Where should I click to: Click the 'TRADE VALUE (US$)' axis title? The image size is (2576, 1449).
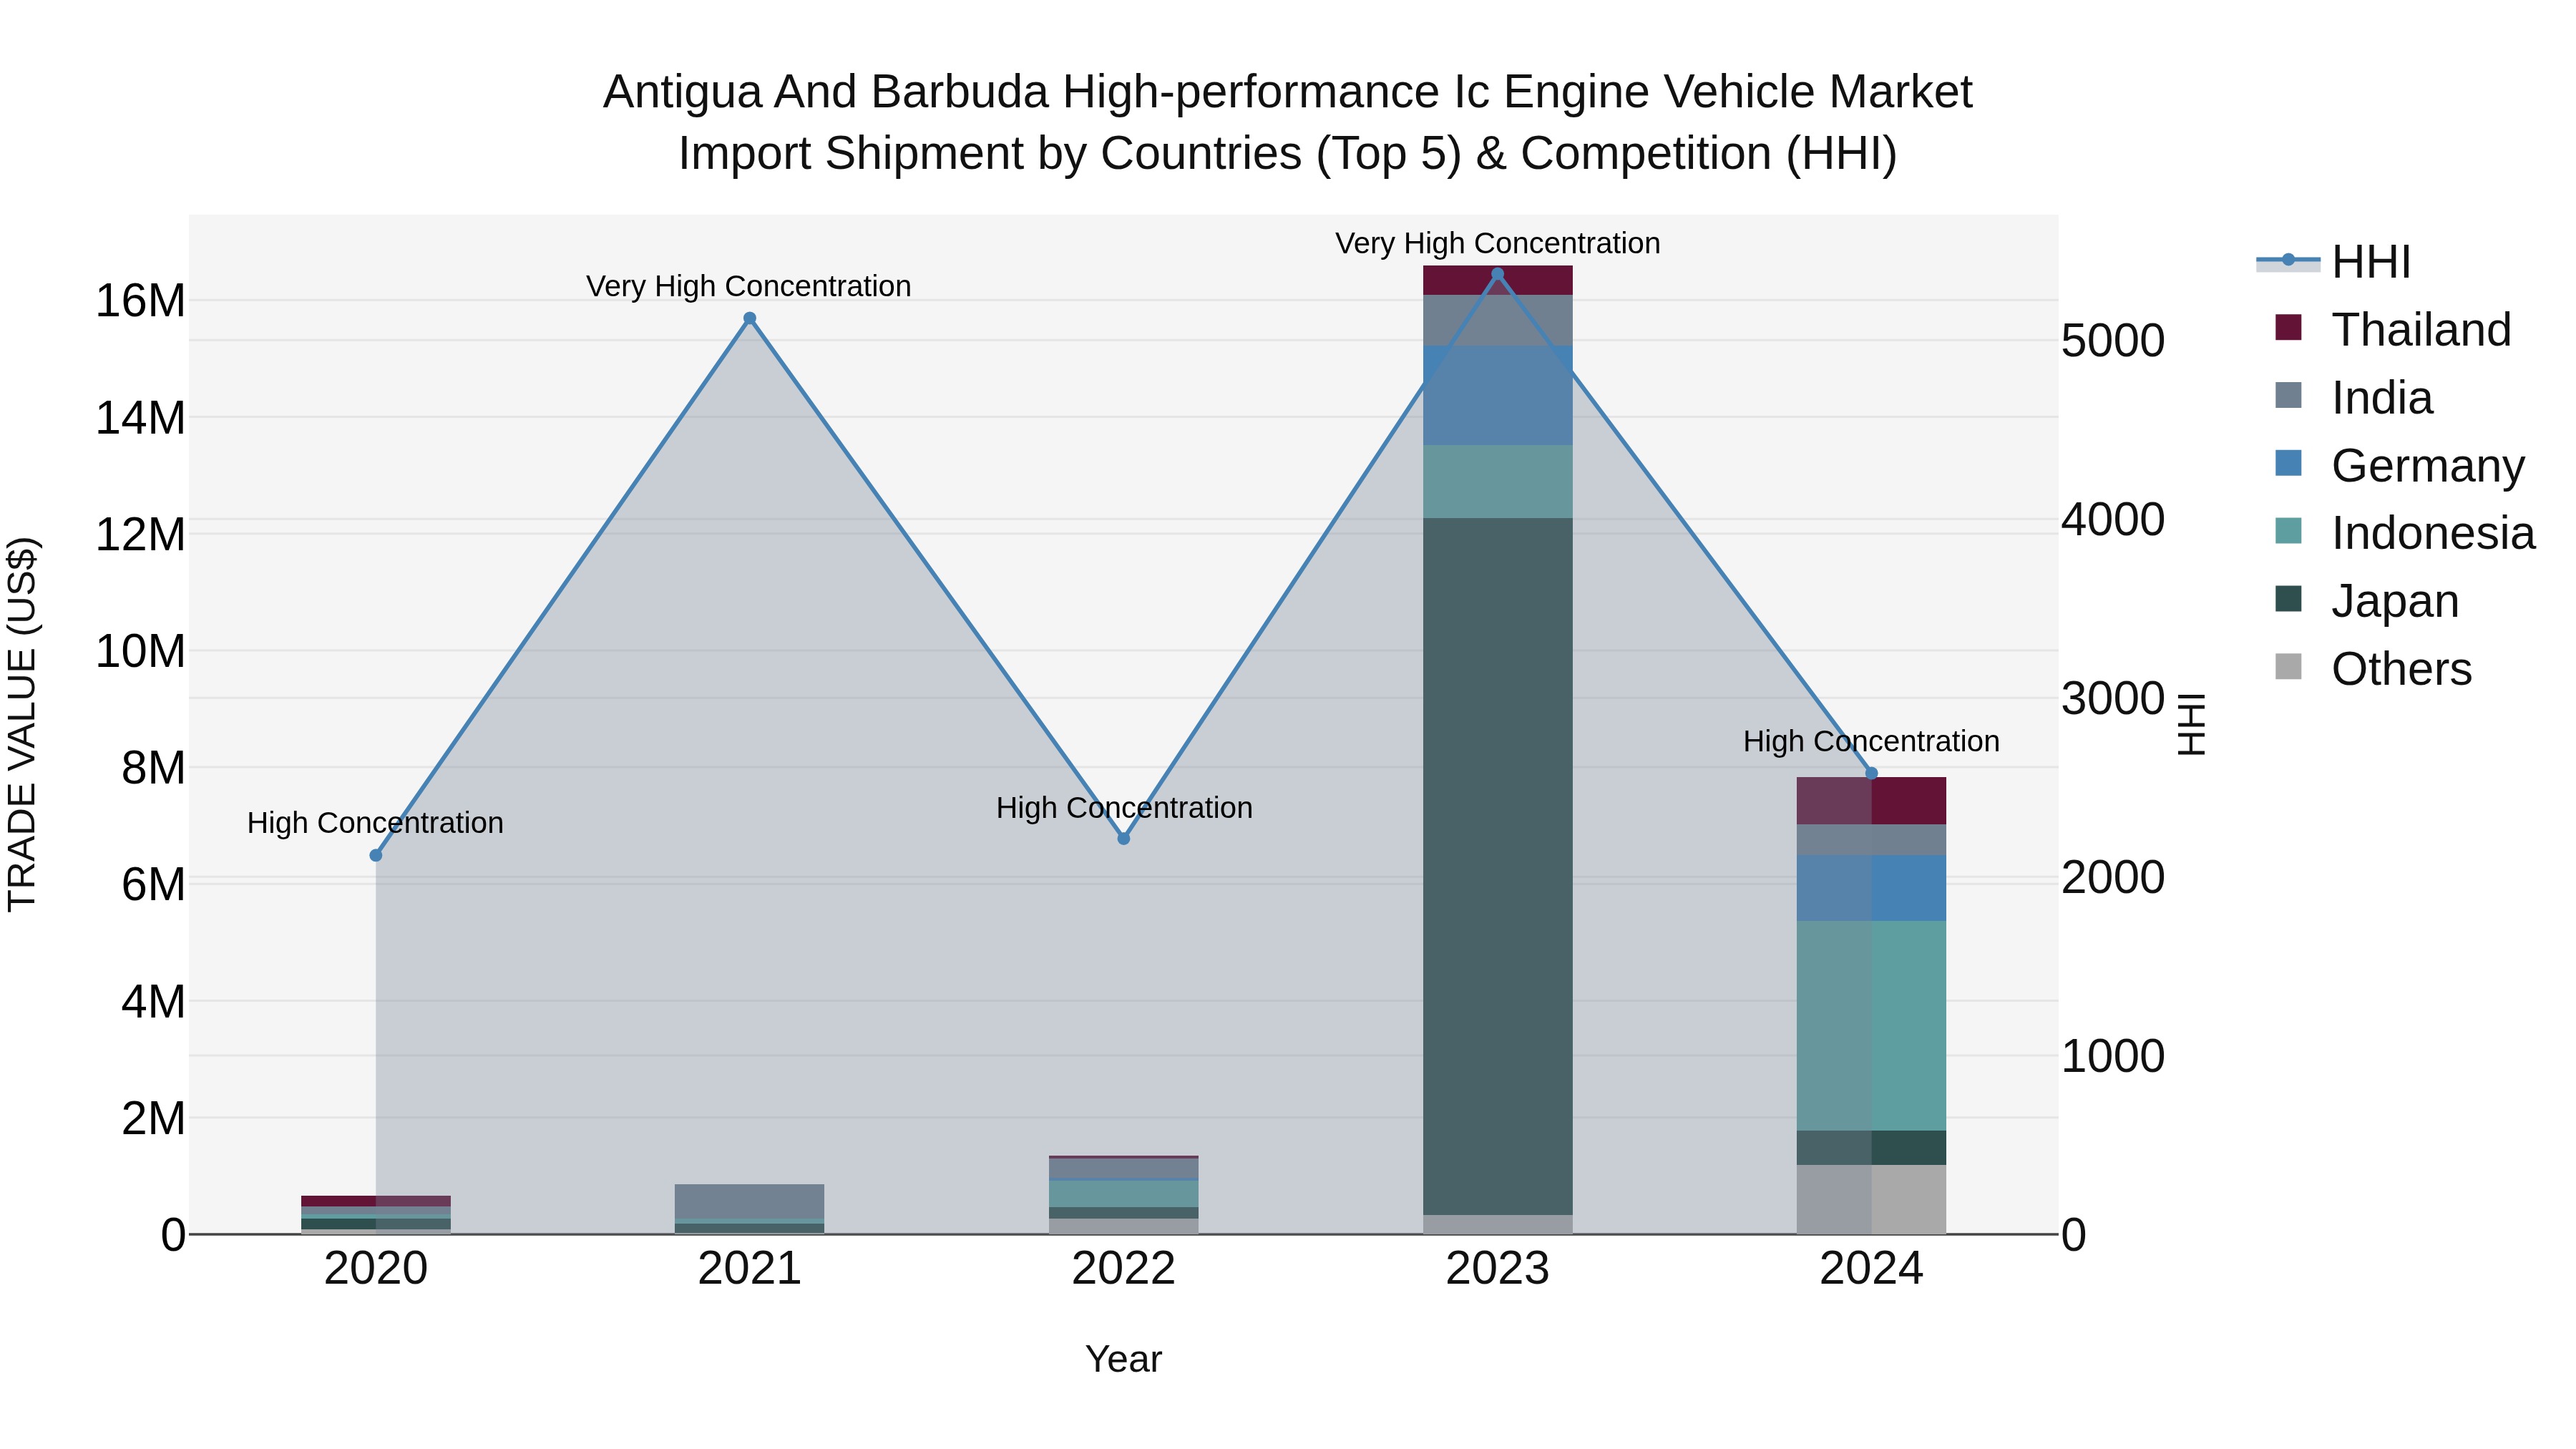click(22, 724)
